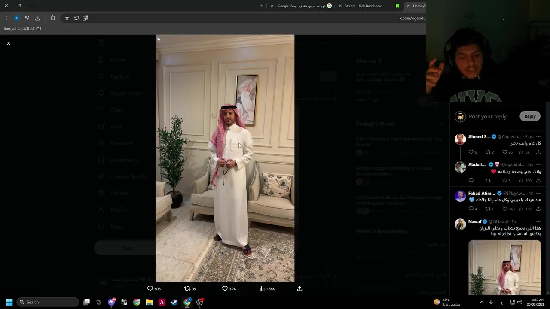Share Ahmed S. comment
Image resolution: width=550 pixels, height=309 pixels.
pyautogui.click(x=538, y=152)
